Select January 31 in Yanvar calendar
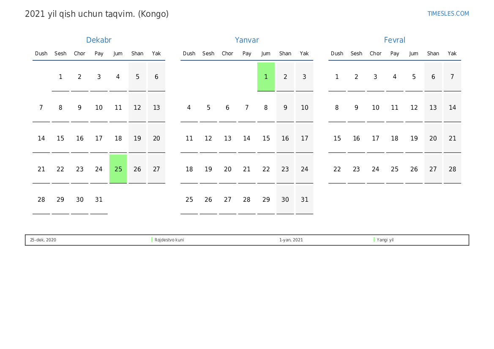The height and width of the screenshot is (349, 494). [304, 200]
